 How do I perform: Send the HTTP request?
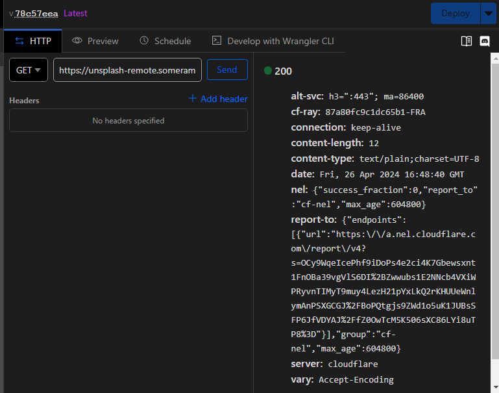(227, 70)
